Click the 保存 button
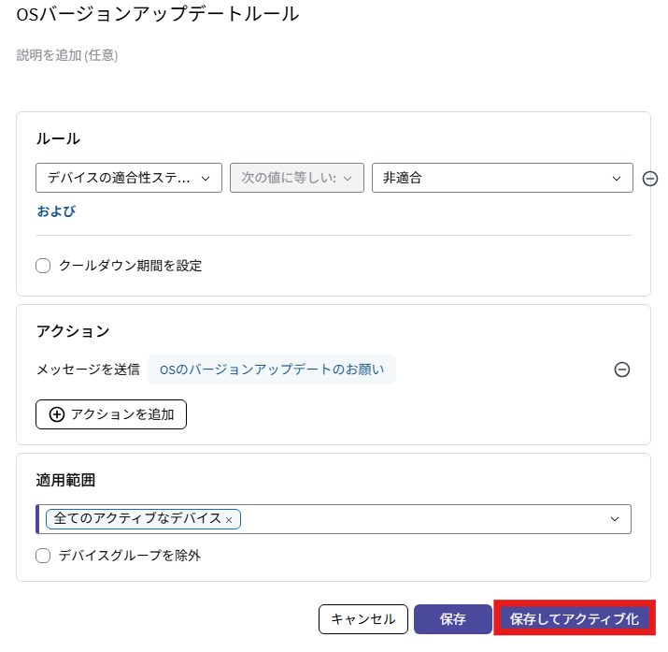 click(x=453, y=619)
